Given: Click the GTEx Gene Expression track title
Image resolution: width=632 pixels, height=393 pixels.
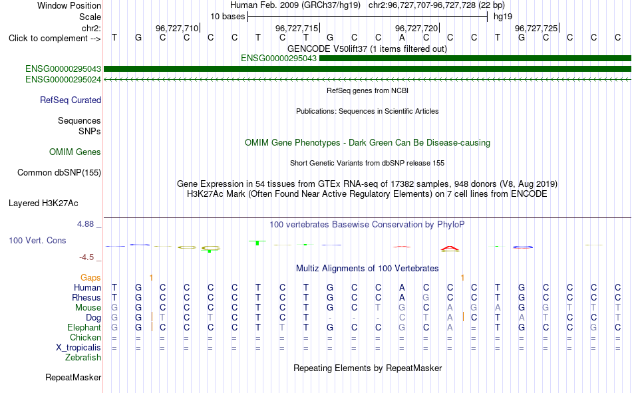Looking at the screenshot, I should coord(367,184).
